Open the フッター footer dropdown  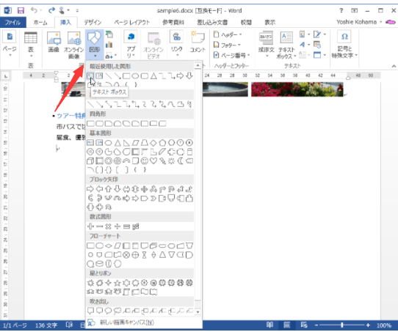[227, 45]
